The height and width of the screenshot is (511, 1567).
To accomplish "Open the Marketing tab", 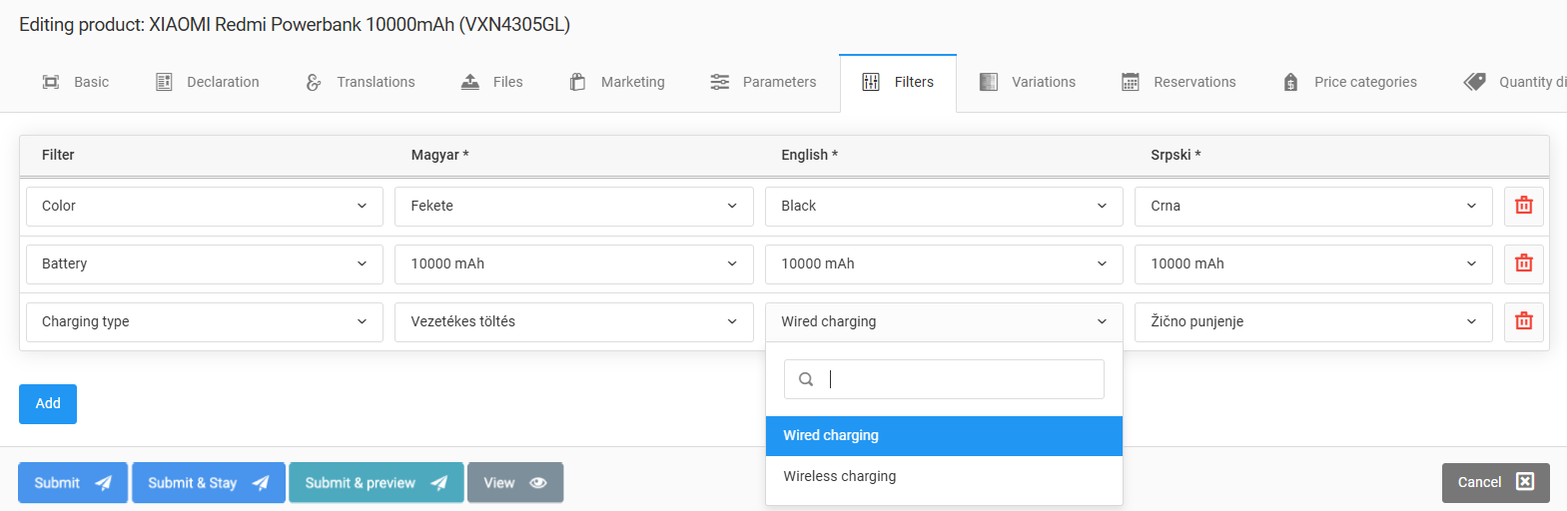I will (x=617, y=82).
